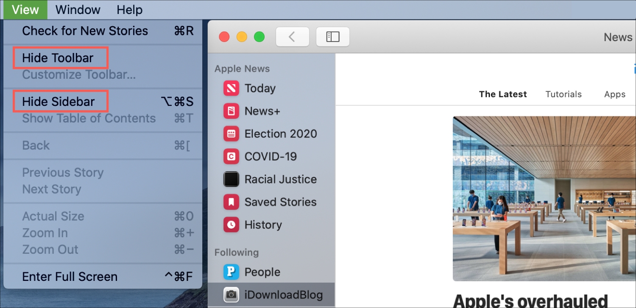Click the Back menu item
The width and height of the screenshot is (636, 308).
coord(103,145)
